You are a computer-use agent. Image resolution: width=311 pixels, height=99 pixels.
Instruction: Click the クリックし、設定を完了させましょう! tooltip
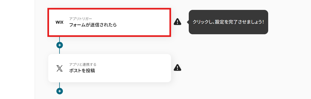228,22
